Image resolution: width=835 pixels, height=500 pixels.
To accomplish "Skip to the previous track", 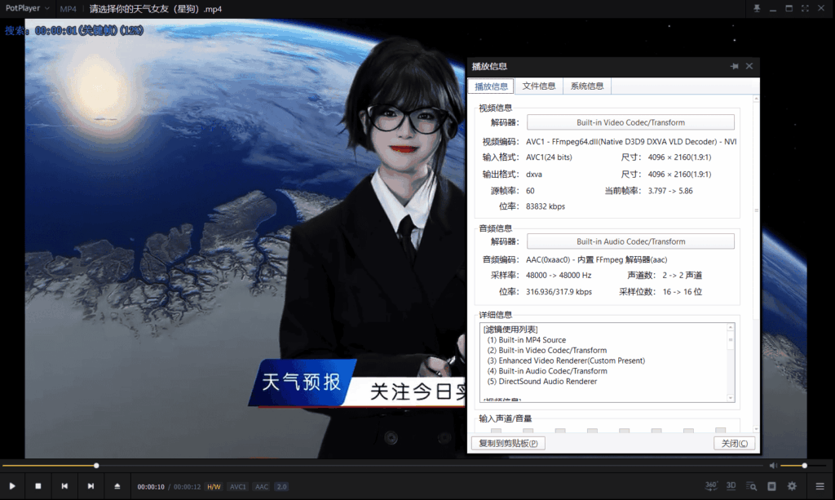I will click(x=64, y=486).
